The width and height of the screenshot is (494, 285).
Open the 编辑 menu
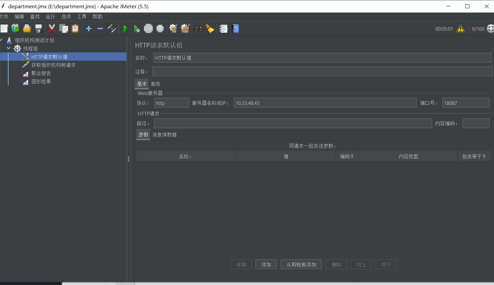19,16
